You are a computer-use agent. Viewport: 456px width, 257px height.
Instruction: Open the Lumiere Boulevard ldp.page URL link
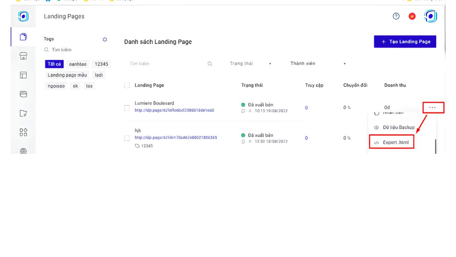tap(174, 110)
